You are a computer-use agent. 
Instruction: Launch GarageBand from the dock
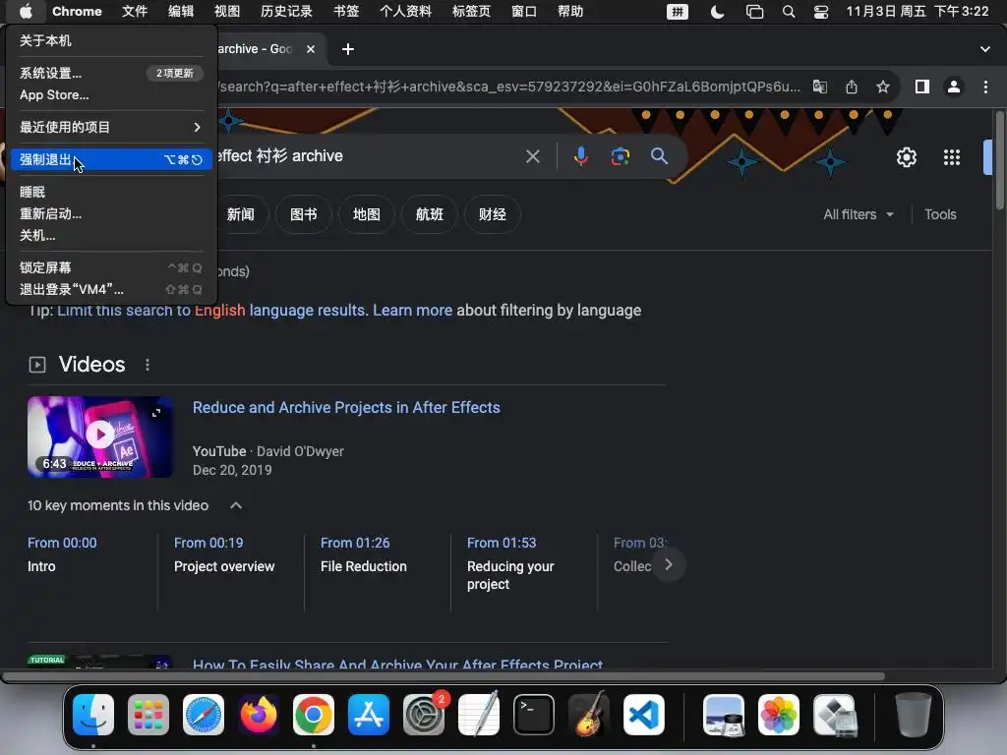tap(588, 715)
